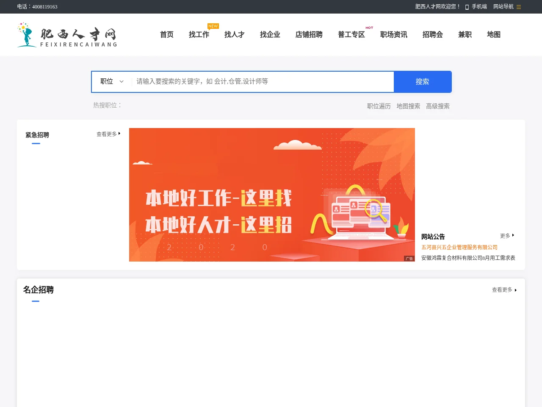Open 招聘会 navigation item

coord(433,35)
